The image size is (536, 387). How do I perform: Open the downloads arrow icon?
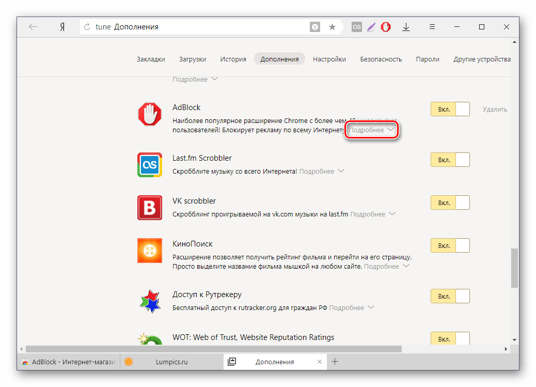point(406,27)
